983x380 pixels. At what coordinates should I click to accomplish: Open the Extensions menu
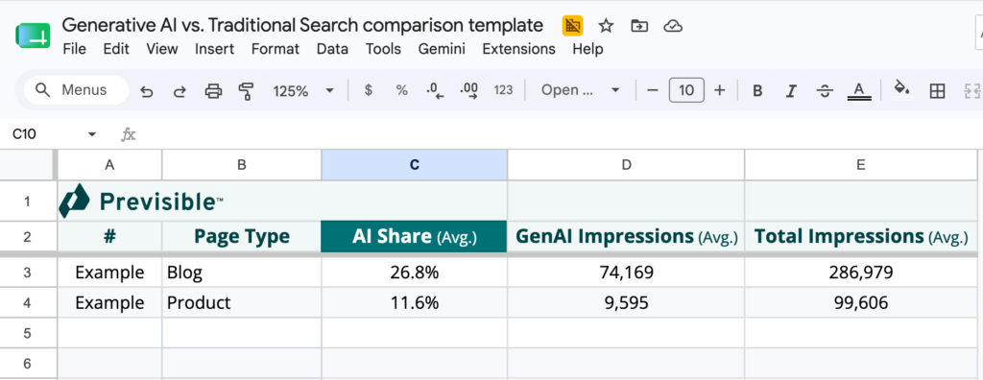tap(518, 49)
